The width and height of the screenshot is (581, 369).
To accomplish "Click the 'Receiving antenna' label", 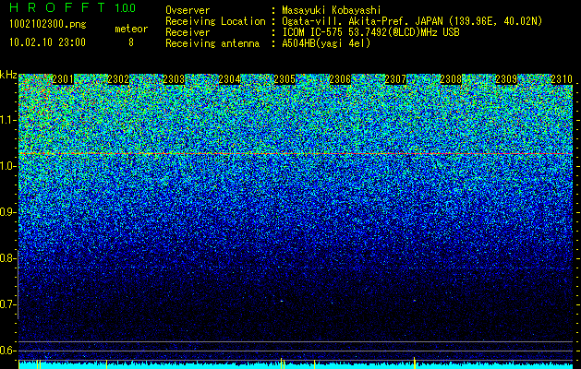I will pyautogui.click(x=212, y=43).
